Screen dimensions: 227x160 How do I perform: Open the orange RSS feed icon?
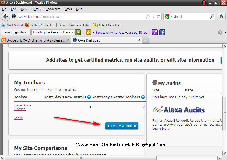[89, 32]
